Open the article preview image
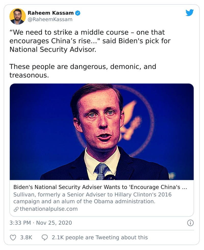 pos(101,132)
